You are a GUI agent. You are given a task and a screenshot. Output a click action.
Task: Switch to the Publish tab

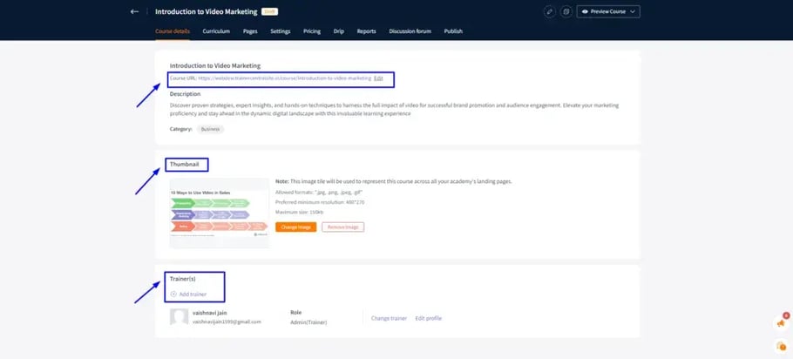tap(453, 31)
